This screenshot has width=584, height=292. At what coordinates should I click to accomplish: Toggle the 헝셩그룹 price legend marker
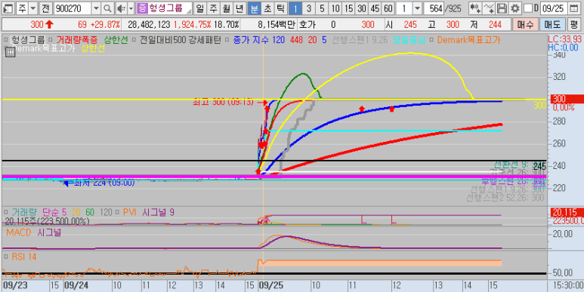pos(6,39)
